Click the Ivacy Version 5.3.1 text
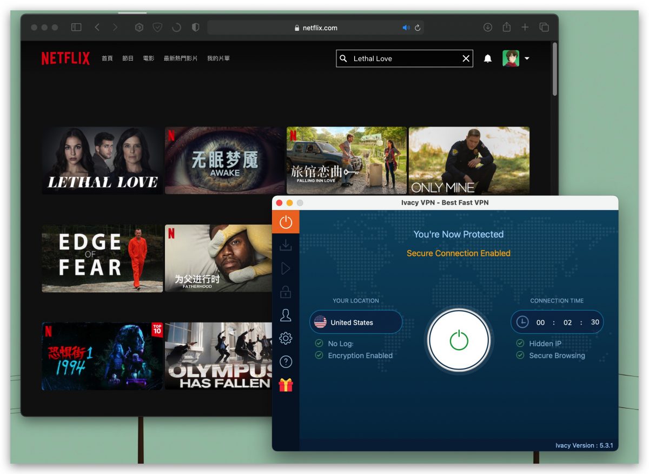649x474 pixels. click(584, 445)
